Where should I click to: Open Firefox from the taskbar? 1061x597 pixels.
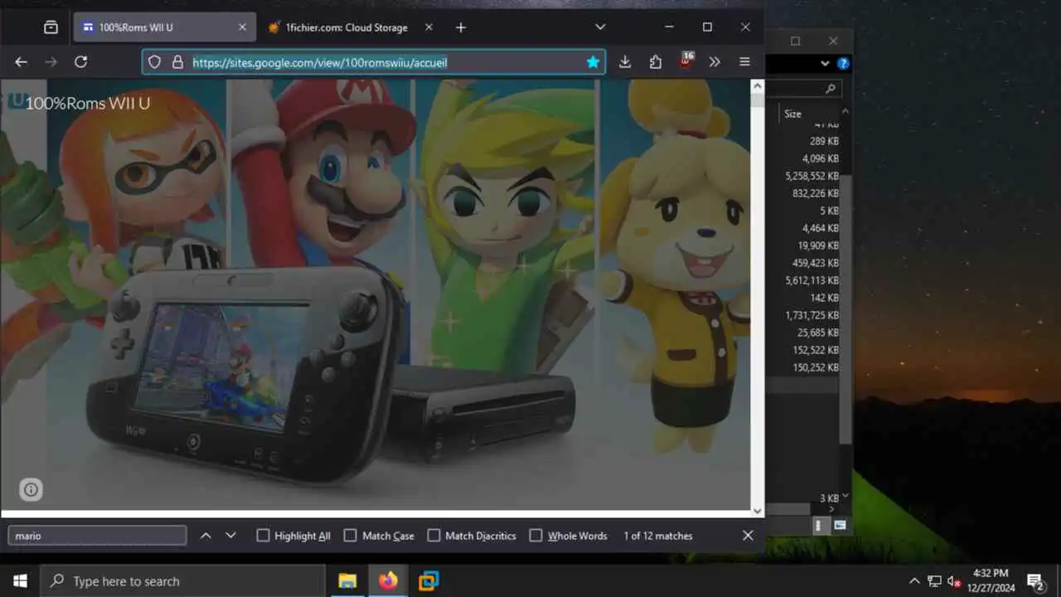pyautogui.click(x=388, y=580)
